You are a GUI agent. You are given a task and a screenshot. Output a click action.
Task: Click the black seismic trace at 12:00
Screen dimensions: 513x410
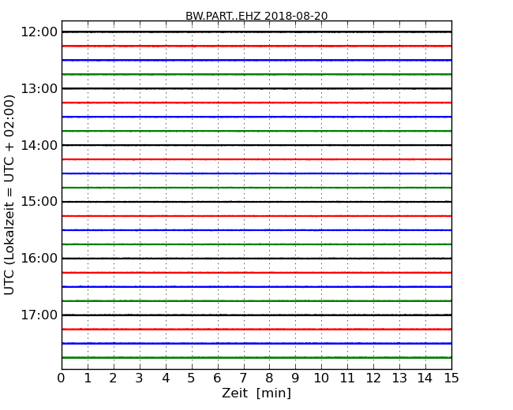tap(256, 32)
